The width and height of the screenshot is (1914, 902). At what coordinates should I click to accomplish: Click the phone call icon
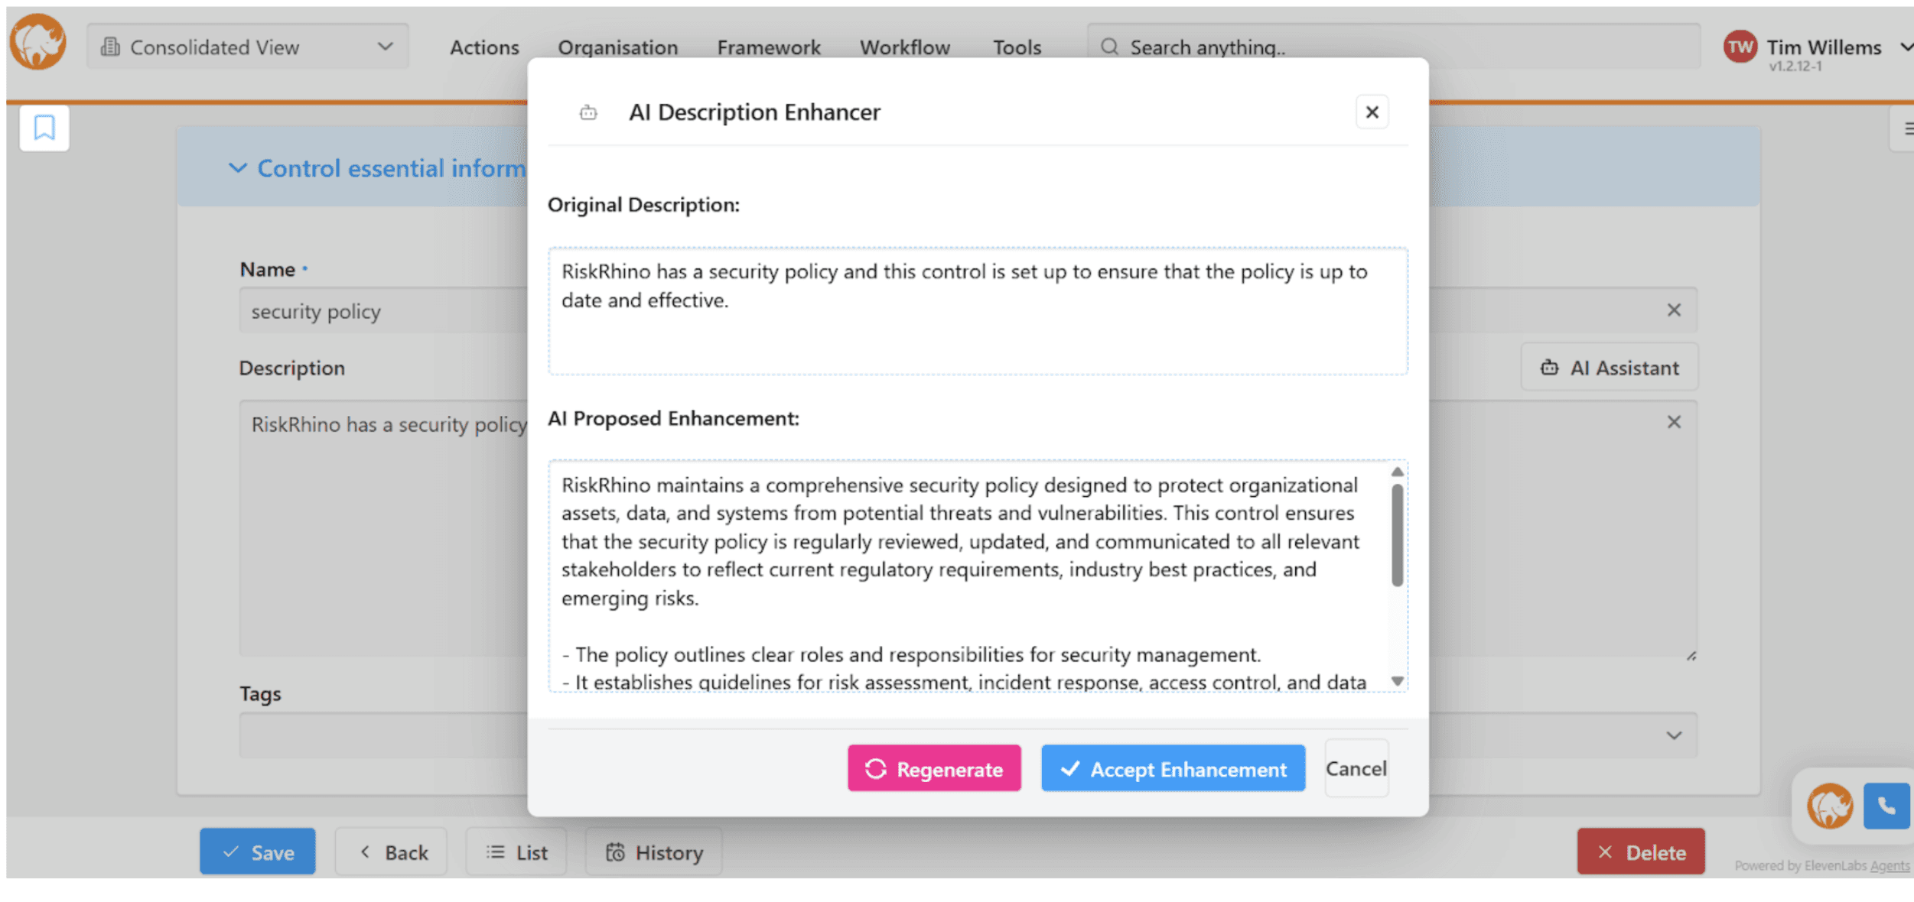[1886, 806]
